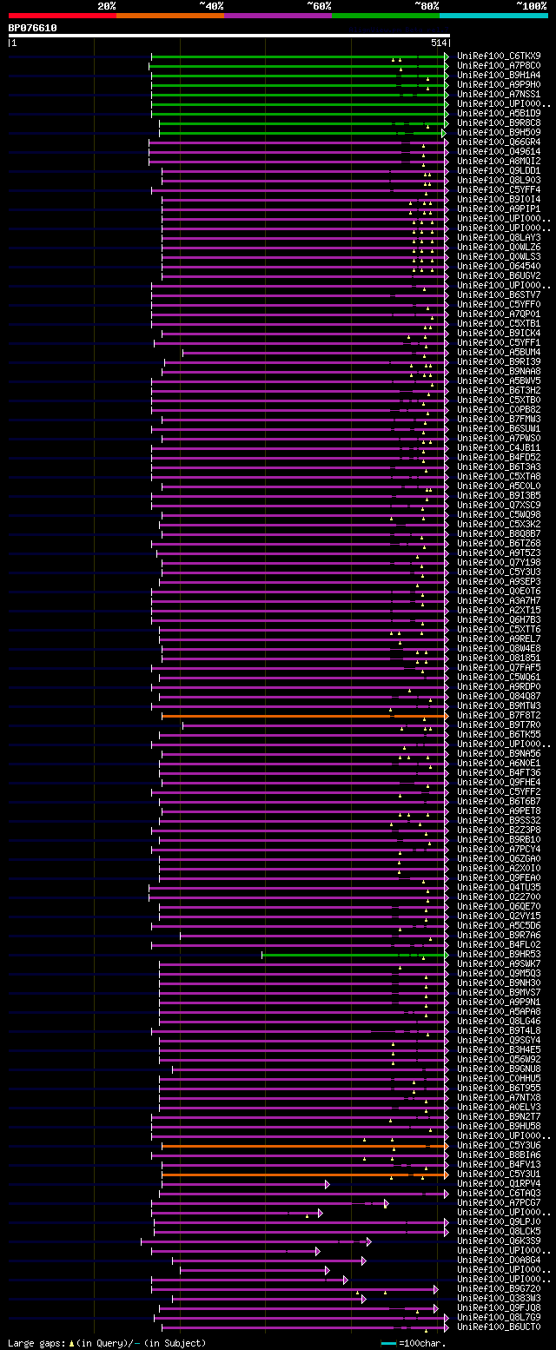This screenshot has width=556, height=1350.
Task: Select the UniRef100_A7PCY4 label
Action: click(x=499, y=849)
